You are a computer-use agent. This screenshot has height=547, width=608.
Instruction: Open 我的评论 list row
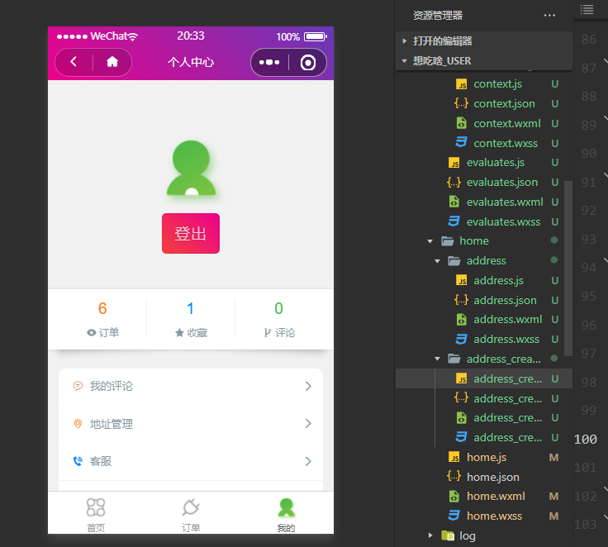(x=191, y=387)
